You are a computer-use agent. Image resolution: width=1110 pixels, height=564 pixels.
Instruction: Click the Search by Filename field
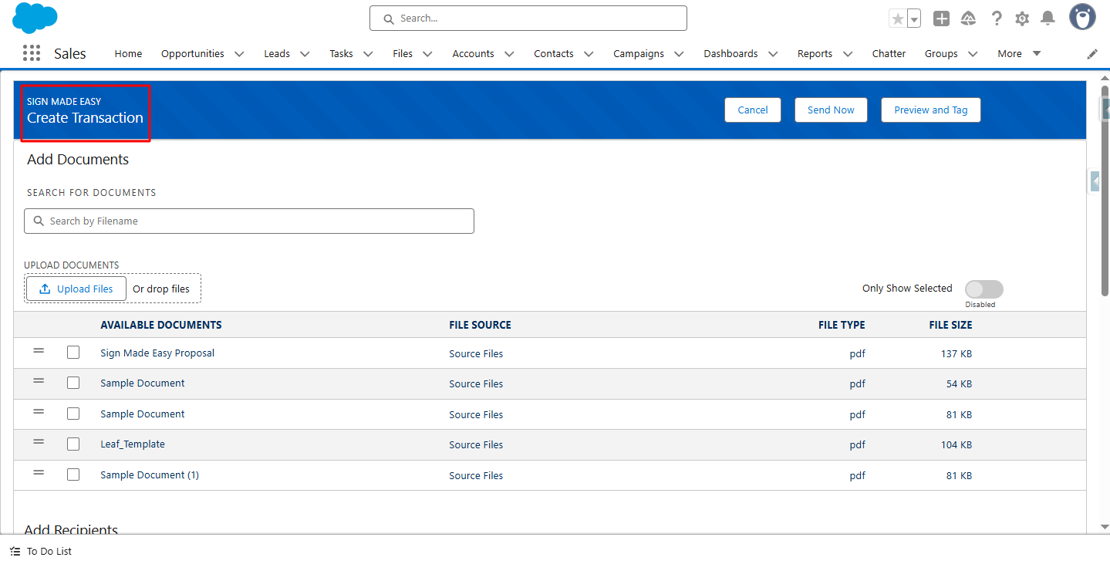tap(249, 221)
